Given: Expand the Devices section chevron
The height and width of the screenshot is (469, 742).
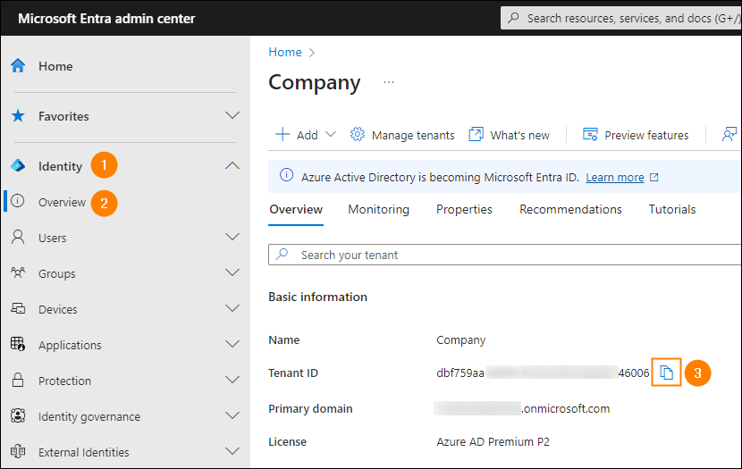Looking at the screenshot, I should [232, 308].
